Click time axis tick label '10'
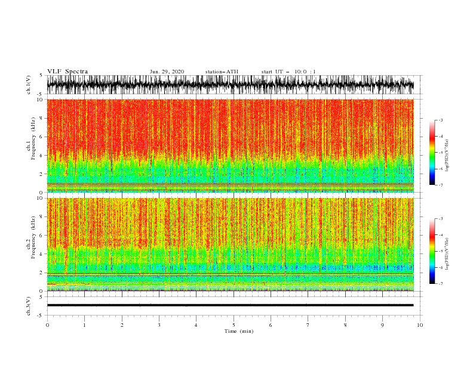The width and height of the screenshot is (473, 365). [x=420, y=325]
